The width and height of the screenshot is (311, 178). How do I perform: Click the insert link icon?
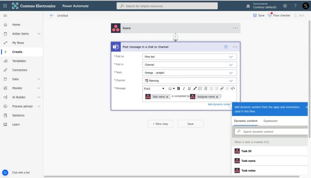tap(222, 88)
